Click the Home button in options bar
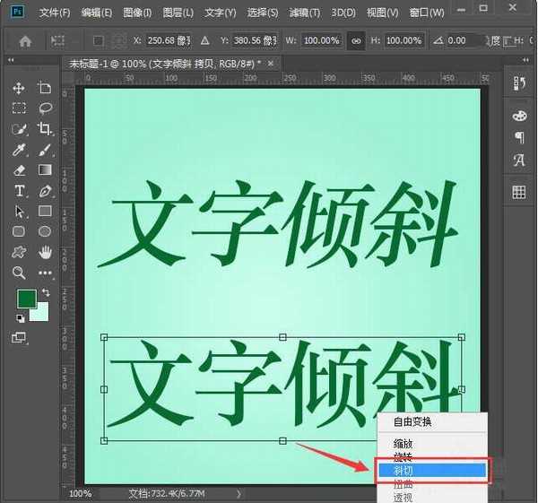Image resolution: width=538 pixels, height=503 pixels. (25, 41)
